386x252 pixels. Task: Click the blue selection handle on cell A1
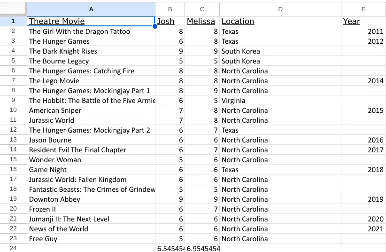click(x=155, y=26)
